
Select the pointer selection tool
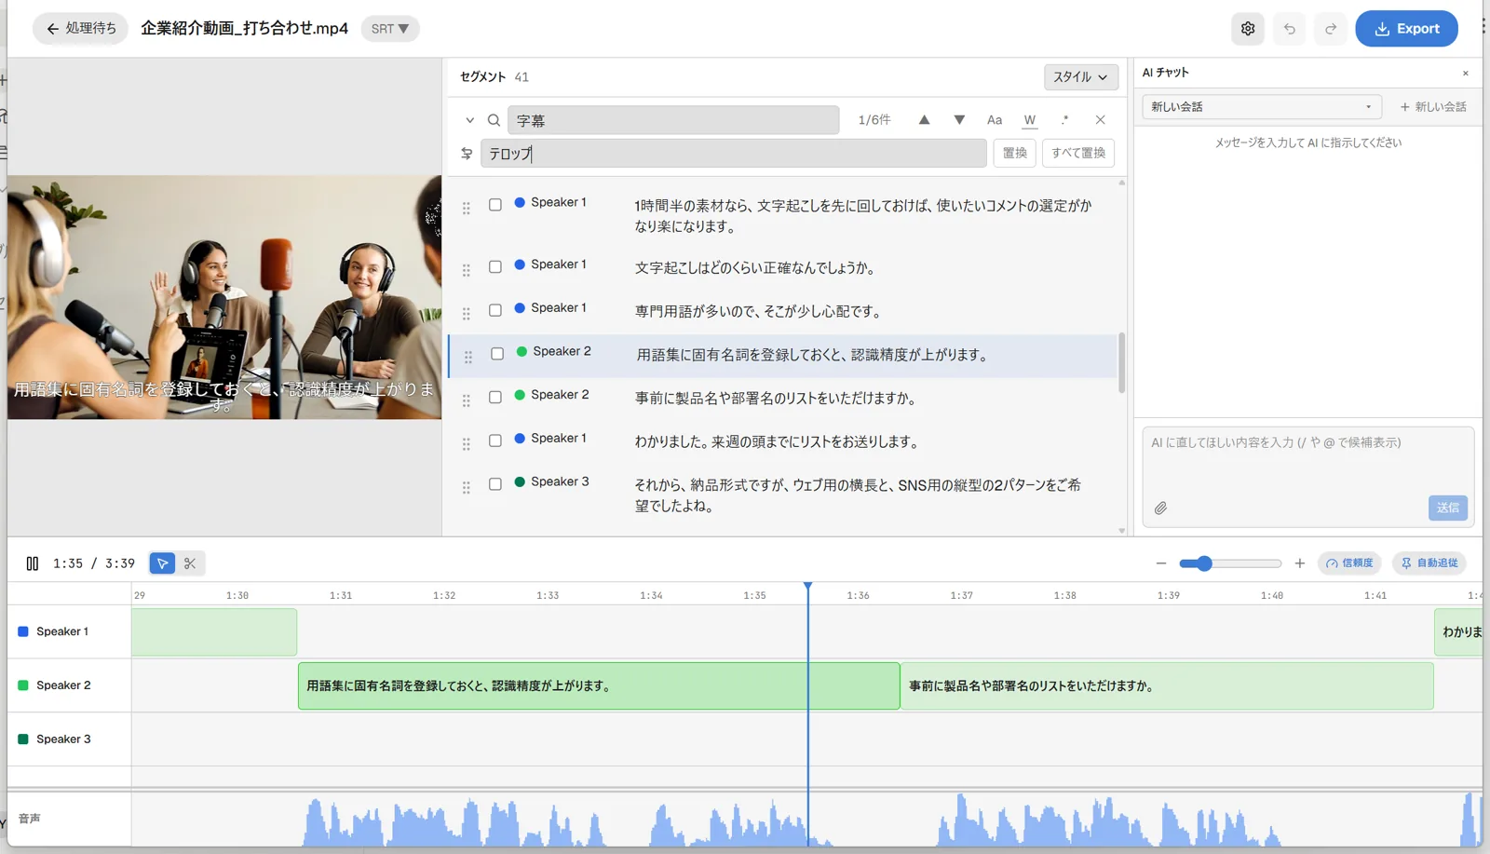point(162,563)
